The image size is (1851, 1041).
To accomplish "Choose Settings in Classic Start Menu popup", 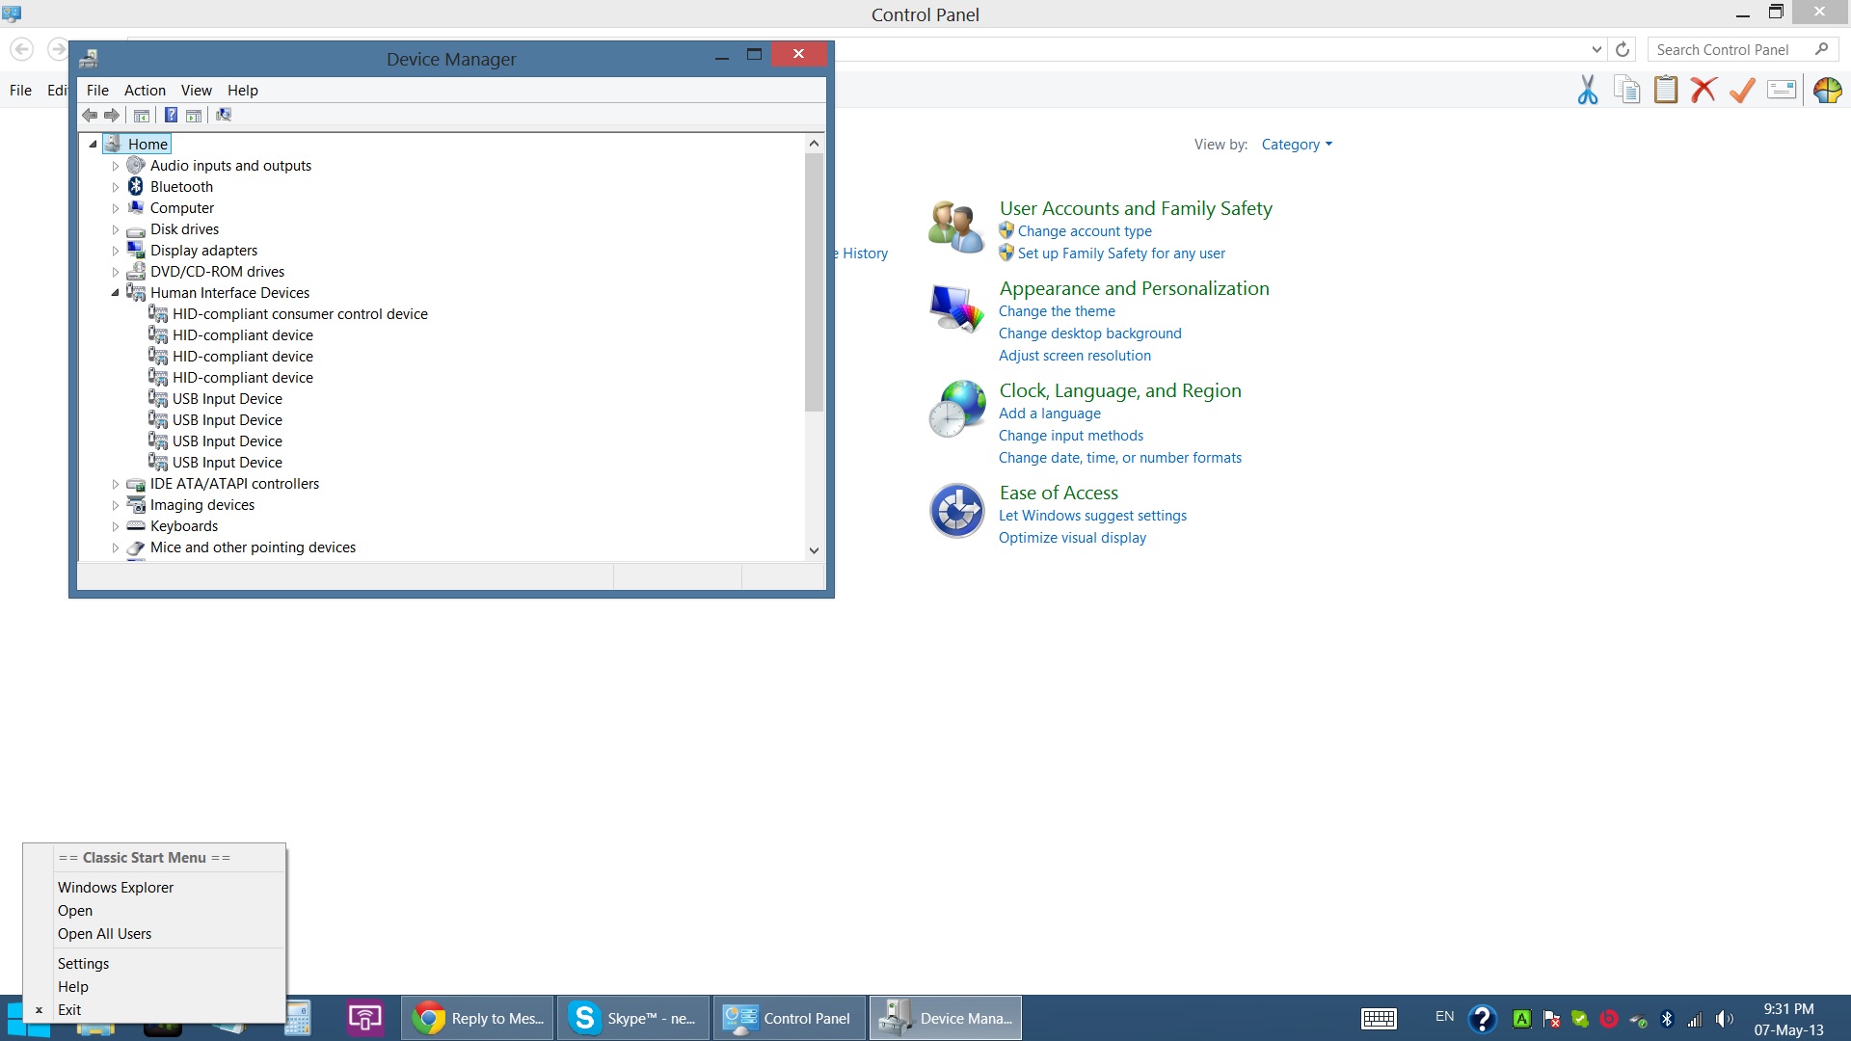I will (83, 964).
